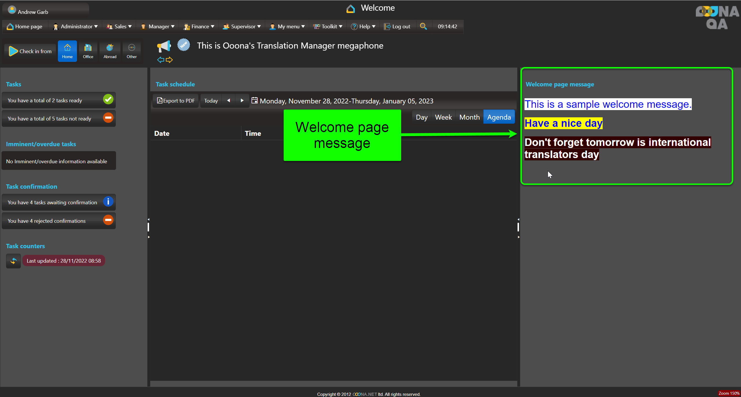Click the New badge icon
The height and width of the screenshot is (397, 741).
pos(184,45)
